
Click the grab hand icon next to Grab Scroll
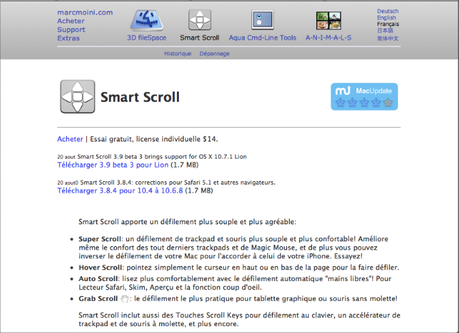tap(125, 299)
